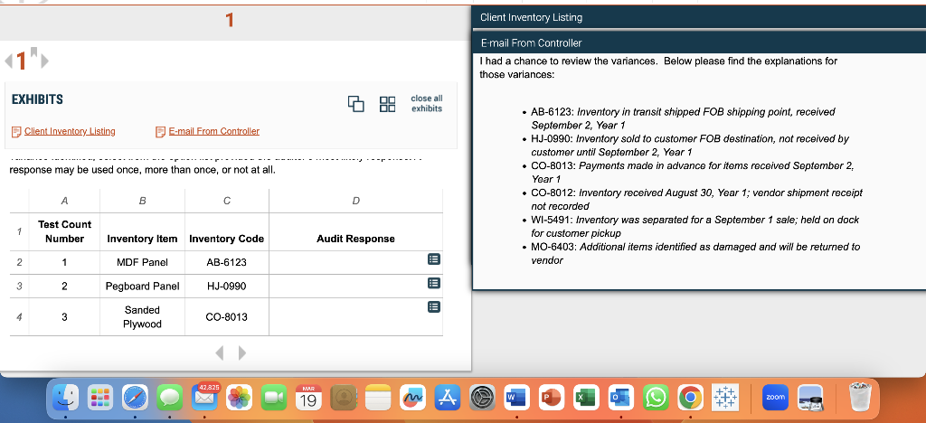Open Microsoft Excel from the Dock
Viewport: 926px width, 423px height.
[586, 398]
